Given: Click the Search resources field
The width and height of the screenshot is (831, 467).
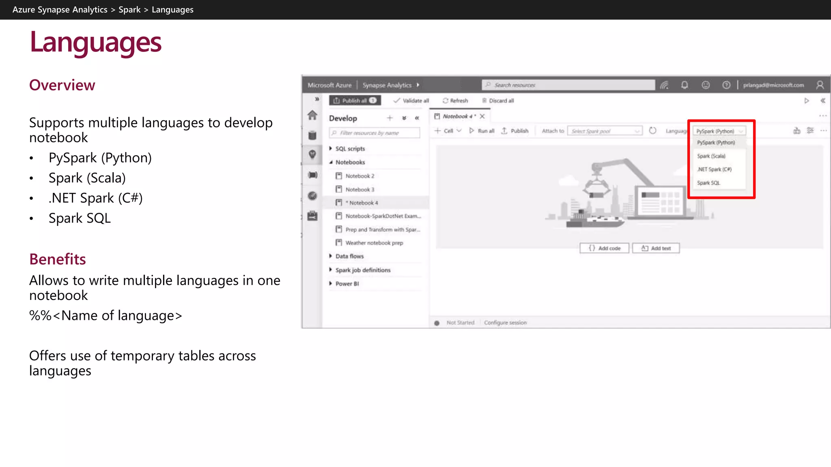Looking at the screenshot, I should pos(568,85).
